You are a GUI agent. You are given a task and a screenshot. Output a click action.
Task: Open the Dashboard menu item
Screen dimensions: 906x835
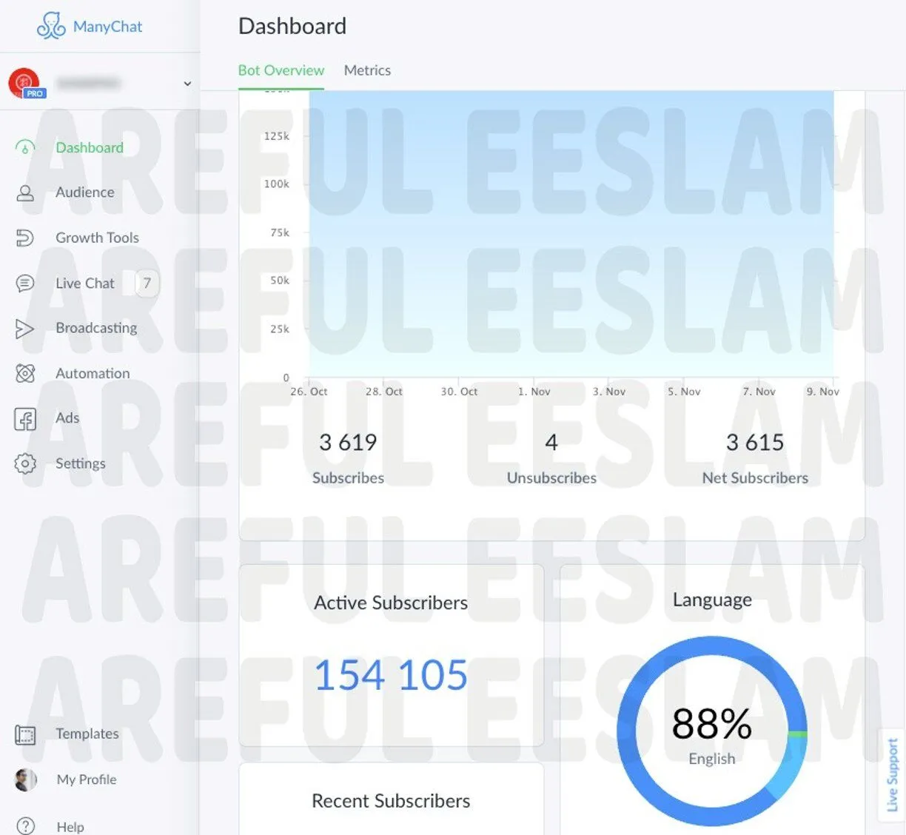point(90,147)
